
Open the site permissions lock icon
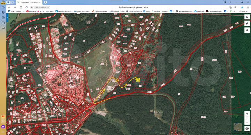click(x=230, y=7)
